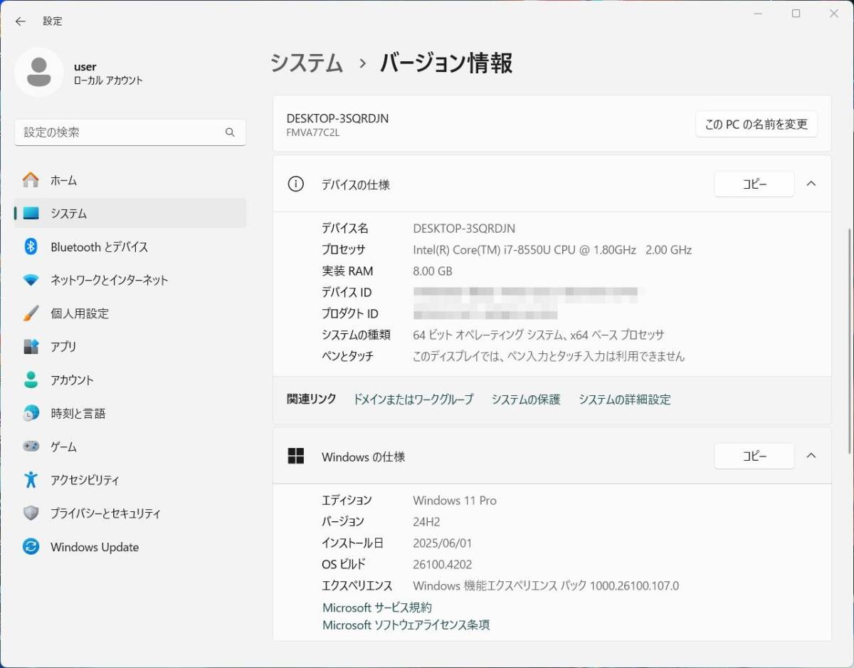Click the version value 24H2
854x668 pixels.
(426, 522)
